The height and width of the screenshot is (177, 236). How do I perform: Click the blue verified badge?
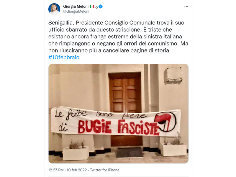[101, 6]
